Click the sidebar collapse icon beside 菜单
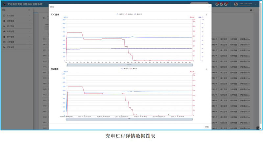This screenshot has height=142, width=263. pos(29,10)
